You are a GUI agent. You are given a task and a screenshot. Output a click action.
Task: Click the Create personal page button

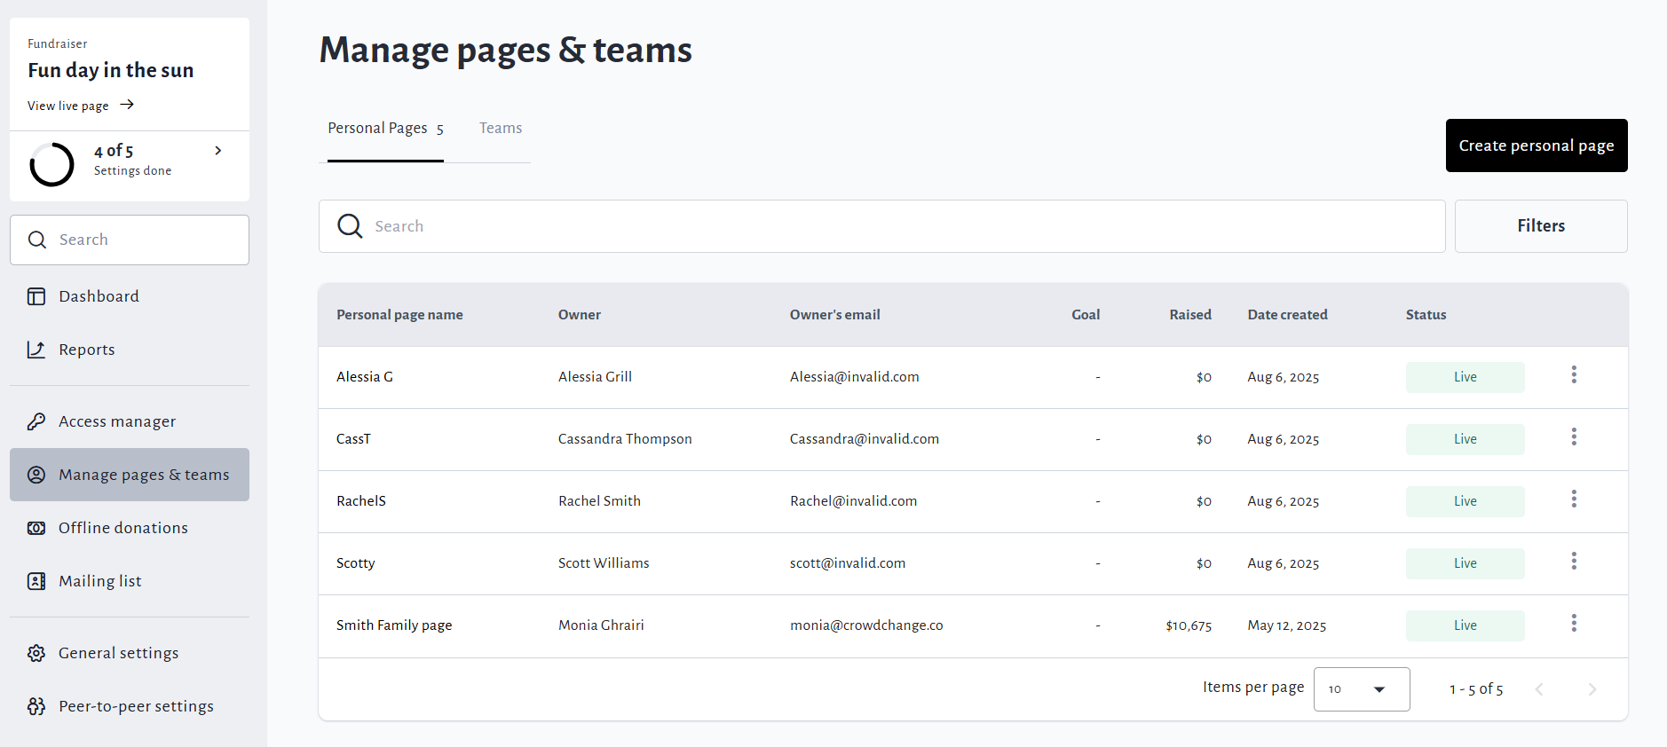coord(1536,145)
